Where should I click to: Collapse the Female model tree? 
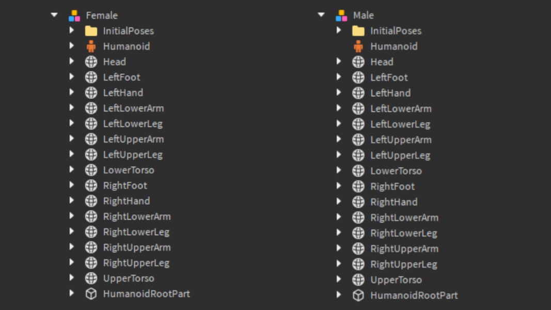click(x=54, y=16)
